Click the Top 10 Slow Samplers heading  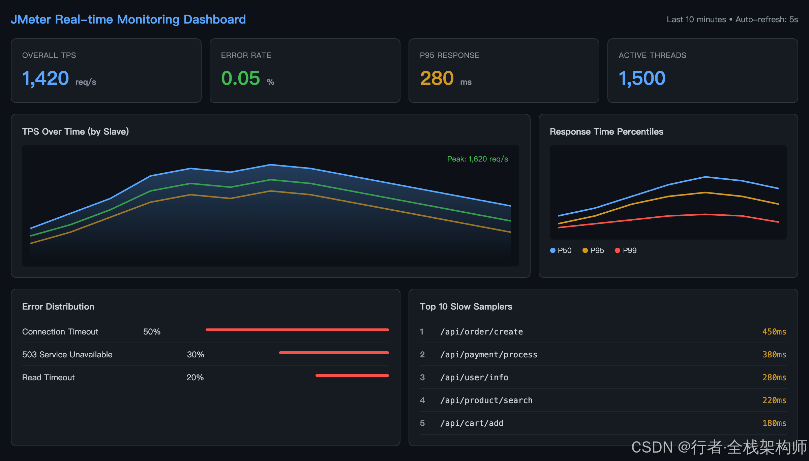pyautogui.click(x=466, y=307)
